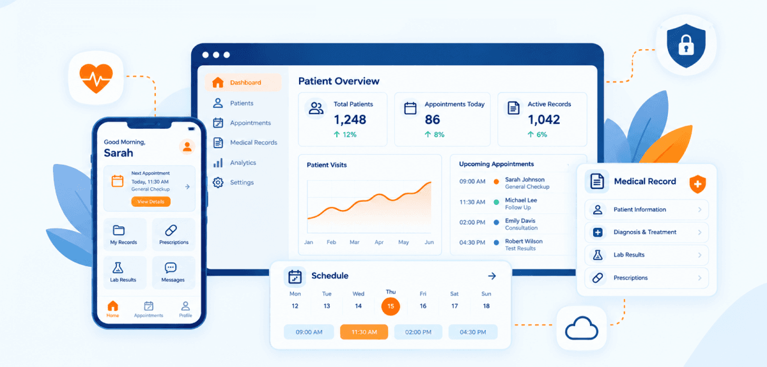Expand Lab Results chevron in Medical Record
Image resolution: width=767 pixels, height=367 pixels.
pyautogui.click(x=700, y=255)
